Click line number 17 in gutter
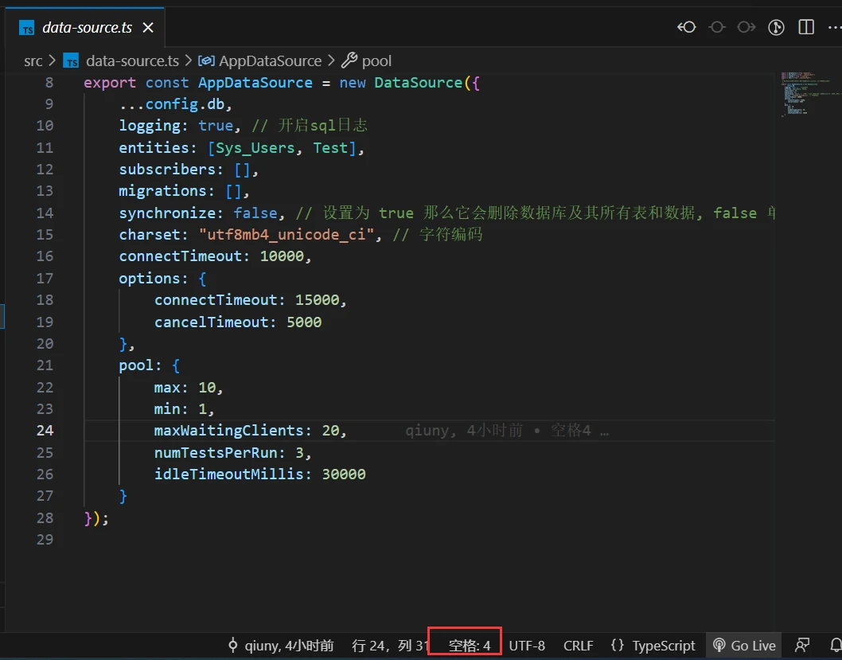Viewport: 842px width, 660px height. [x=45, y=278]
